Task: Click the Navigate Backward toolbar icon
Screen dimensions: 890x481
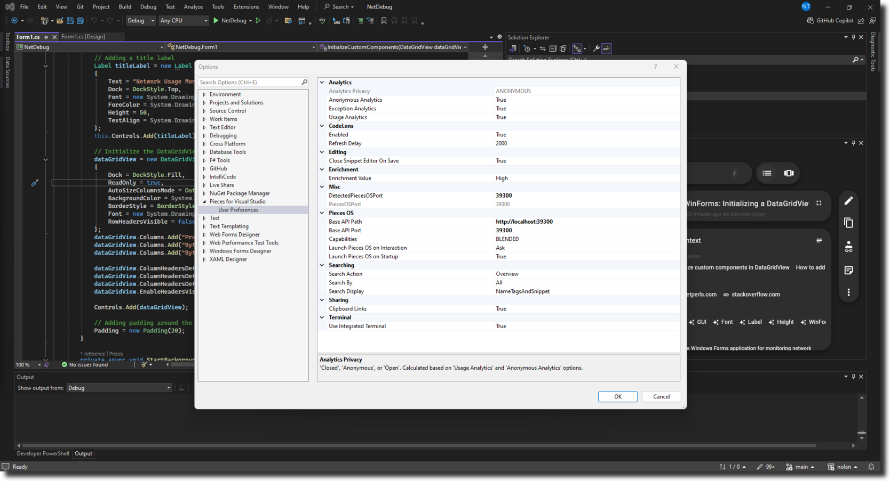Action: point(14,21)
